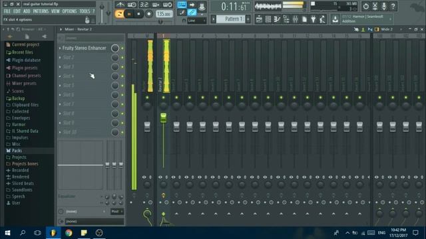The height and width of the screenshot is (239, 426).
Task: Click the microphone one-click recording icon
Action: tap(384, 6)
